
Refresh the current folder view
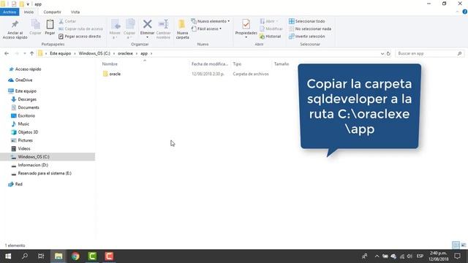388,53
